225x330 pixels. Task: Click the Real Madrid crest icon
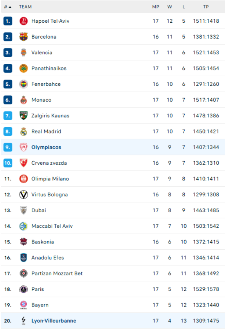(x=23, y=132)
